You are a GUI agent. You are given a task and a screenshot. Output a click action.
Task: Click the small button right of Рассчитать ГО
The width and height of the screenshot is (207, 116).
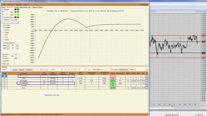click(x=147, y=69)
